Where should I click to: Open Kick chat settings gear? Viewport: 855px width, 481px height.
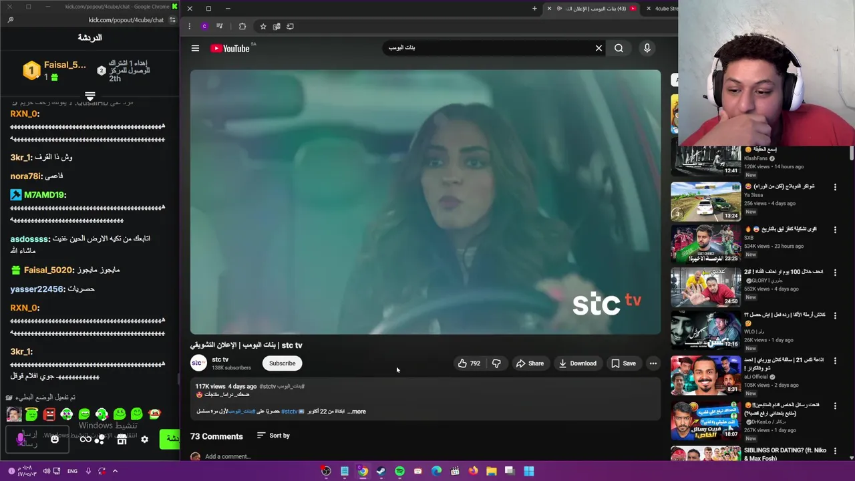pos(144,440)
